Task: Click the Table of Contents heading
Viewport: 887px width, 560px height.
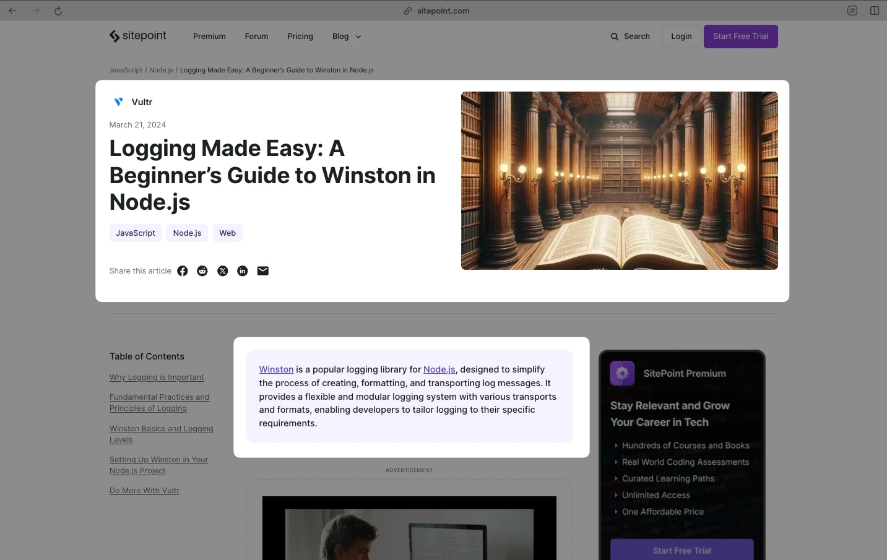Action: pyautogui.click(x=147, y=356)
